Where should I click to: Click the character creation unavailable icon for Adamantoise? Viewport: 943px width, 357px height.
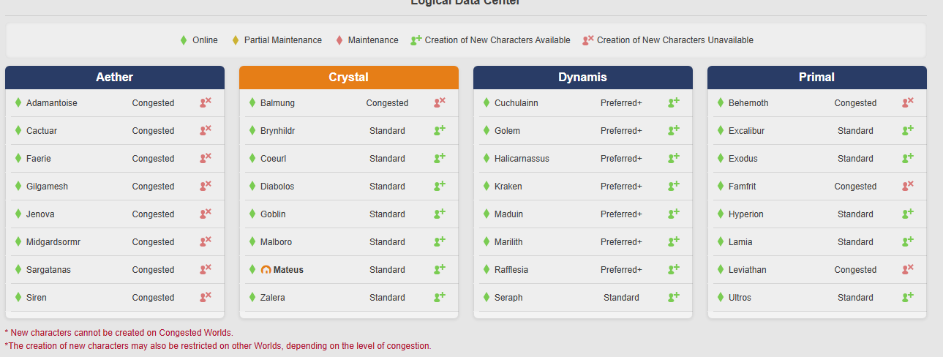[206, 102]
